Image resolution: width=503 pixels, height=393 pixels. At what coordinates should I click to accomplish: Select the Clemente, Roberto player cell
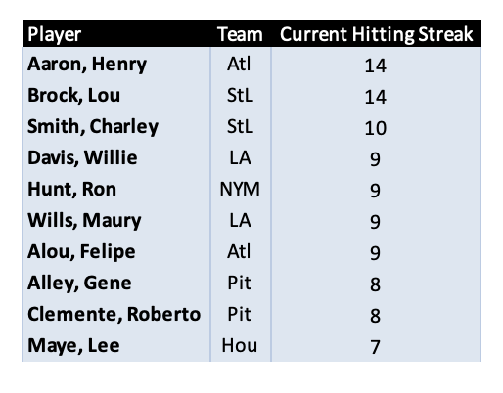[116, 314]
